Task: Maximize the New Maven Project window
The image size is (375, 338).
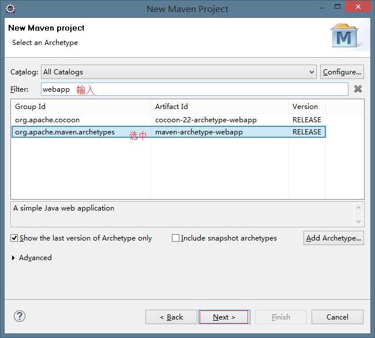Action: (x=337, y=7)
